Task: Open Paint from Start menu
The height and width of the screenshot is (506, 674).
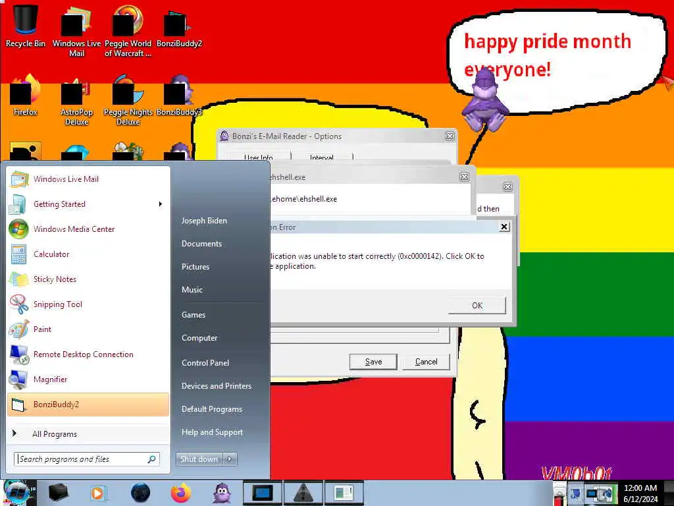Action: click(x=88, y=329)
